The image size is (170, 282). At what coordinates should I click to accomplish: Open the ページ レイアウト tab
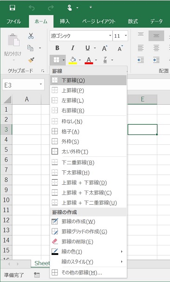pyautogui.click(x=99, y=21)
